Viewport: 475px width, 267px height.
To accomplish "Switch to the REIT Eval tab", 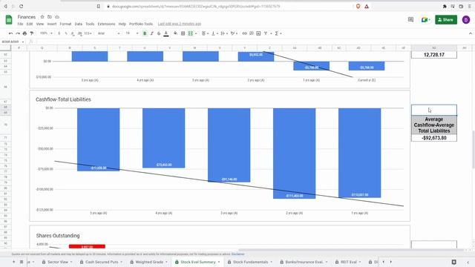I will click(349, 262).
